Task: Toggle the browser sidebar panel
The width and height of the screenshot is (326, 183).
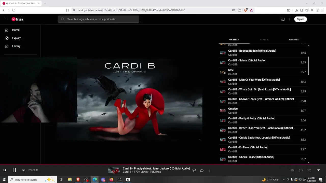Action: 302,10
